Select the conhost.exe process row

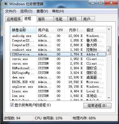click(x=58, y=50)
